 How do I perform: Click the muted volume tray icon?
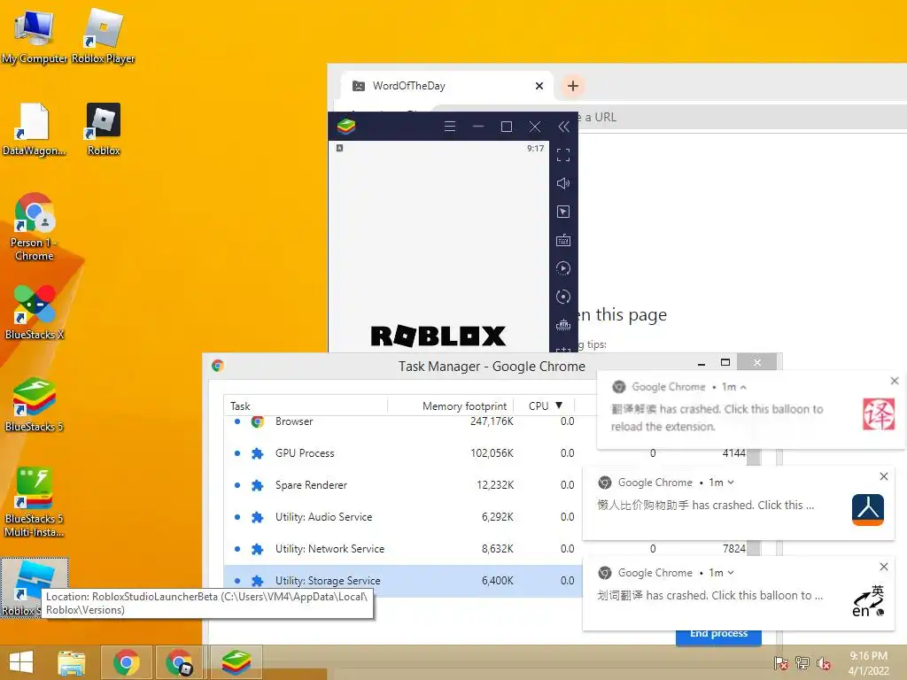824,663
